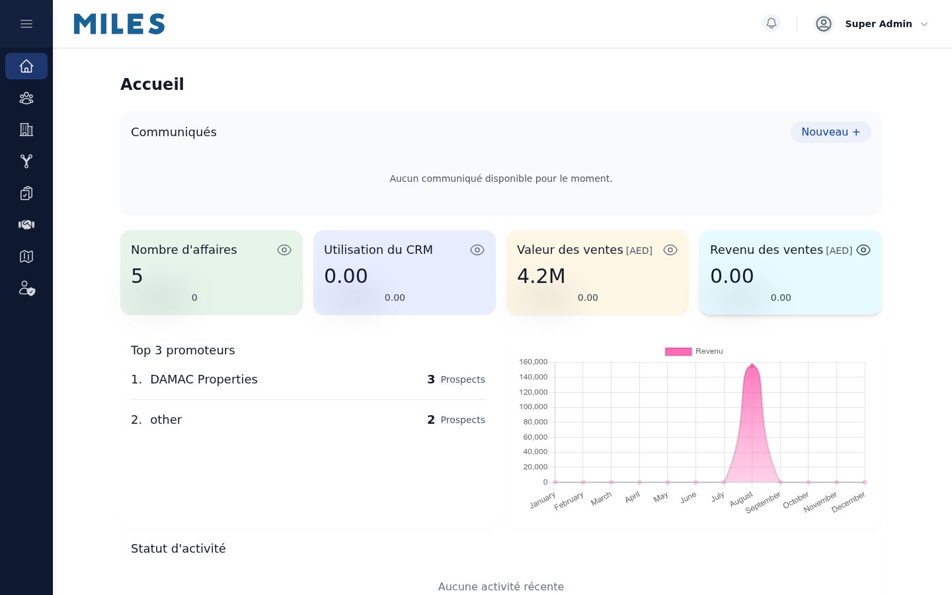Select DAMAC Properties promoter row

point(308,379)
